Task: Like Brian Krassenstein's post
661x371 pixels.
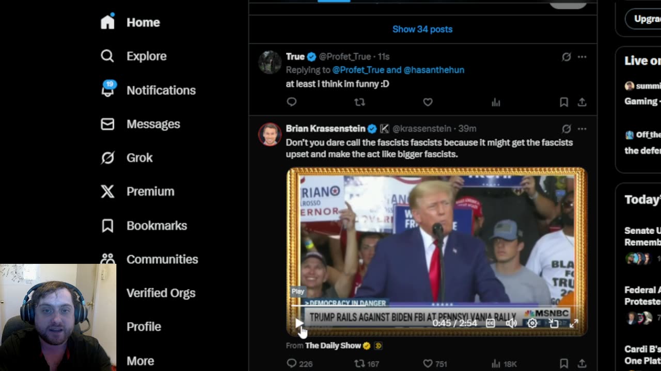Action: click(x=435, y=364)
